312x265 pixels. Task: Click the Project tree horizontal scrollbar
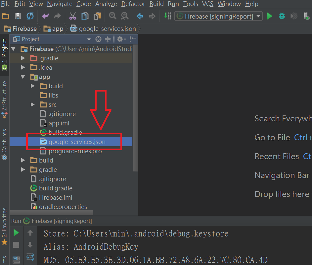click(x=52, y=213)
